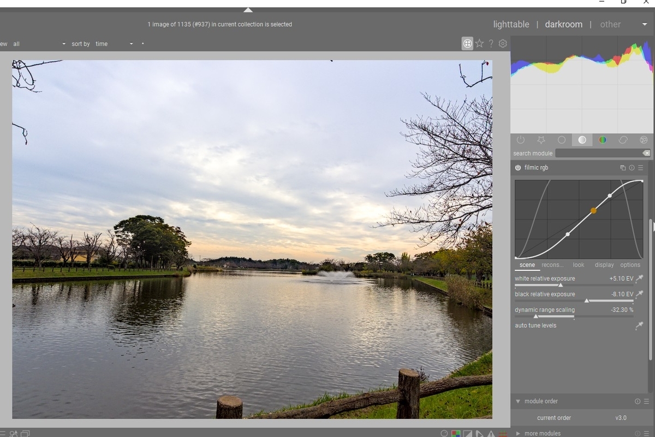Image resolution: width=655 pixels, height=437 pixels.
Task: Open filmic rgb presets menu
Action: pyautogui.click(x=641, y=168)
